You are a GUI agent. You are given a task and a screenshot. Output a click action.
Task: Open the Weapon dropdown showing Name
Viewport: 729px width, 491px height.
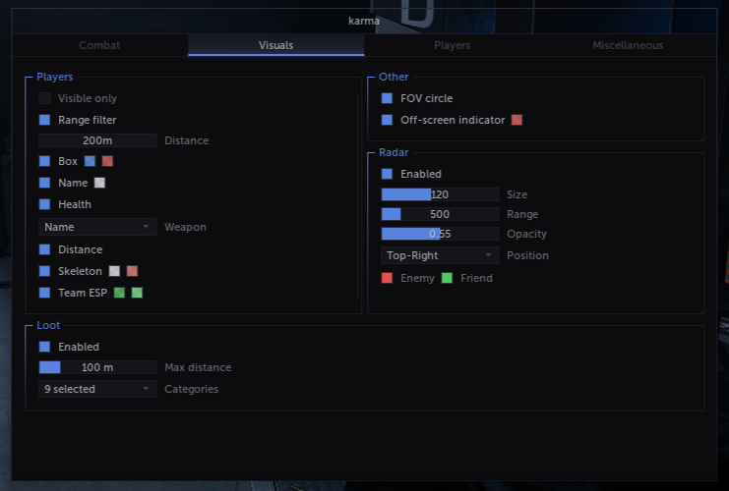point(97,227)
